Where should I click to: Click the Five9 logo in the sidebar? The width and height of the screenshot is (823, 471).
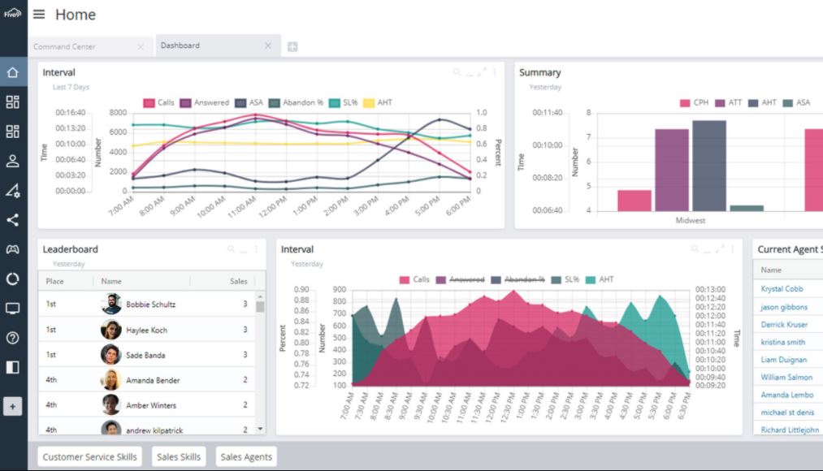coord(13,13)
